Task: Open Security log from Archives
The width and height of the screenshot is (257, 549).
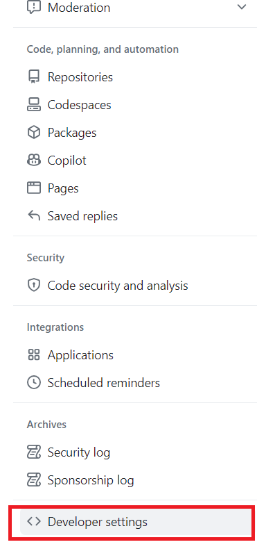Action: [x=136, y=452]
